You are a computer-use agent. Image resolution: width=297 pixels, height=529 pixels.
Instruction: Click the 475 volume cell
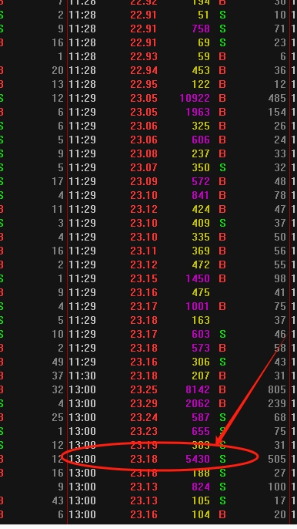(201, 292)
